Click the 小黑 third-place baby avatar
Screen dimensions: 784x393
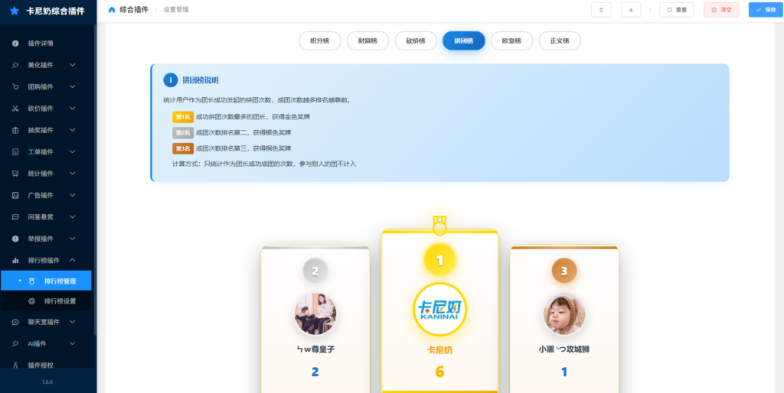point(564,314)
